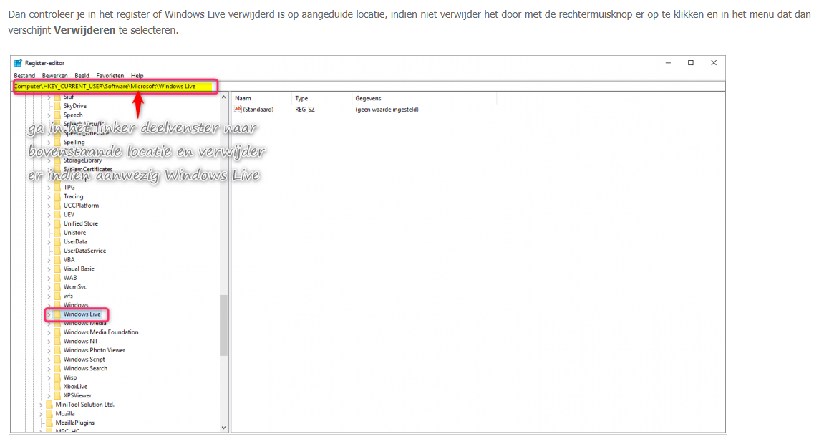Select the Windows Live key
This screenshot has height=439, width=814.
pos(82,314)
